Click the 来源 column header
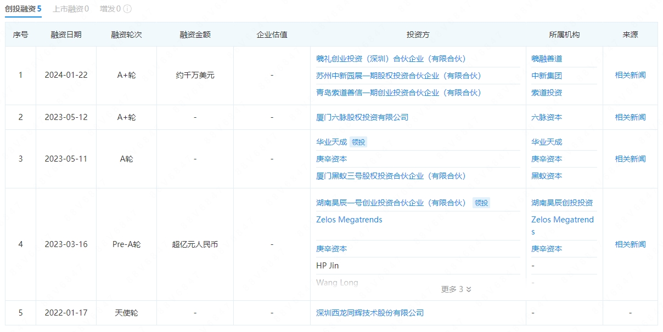 630,35
